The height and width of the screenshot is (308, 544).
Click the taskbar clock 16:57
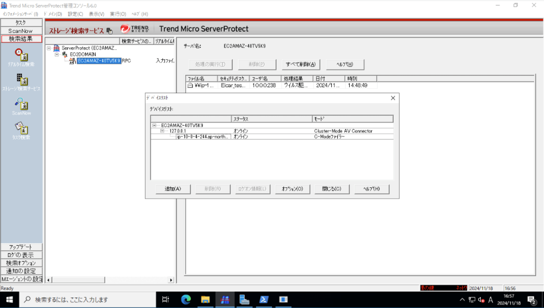coord(508,296)
